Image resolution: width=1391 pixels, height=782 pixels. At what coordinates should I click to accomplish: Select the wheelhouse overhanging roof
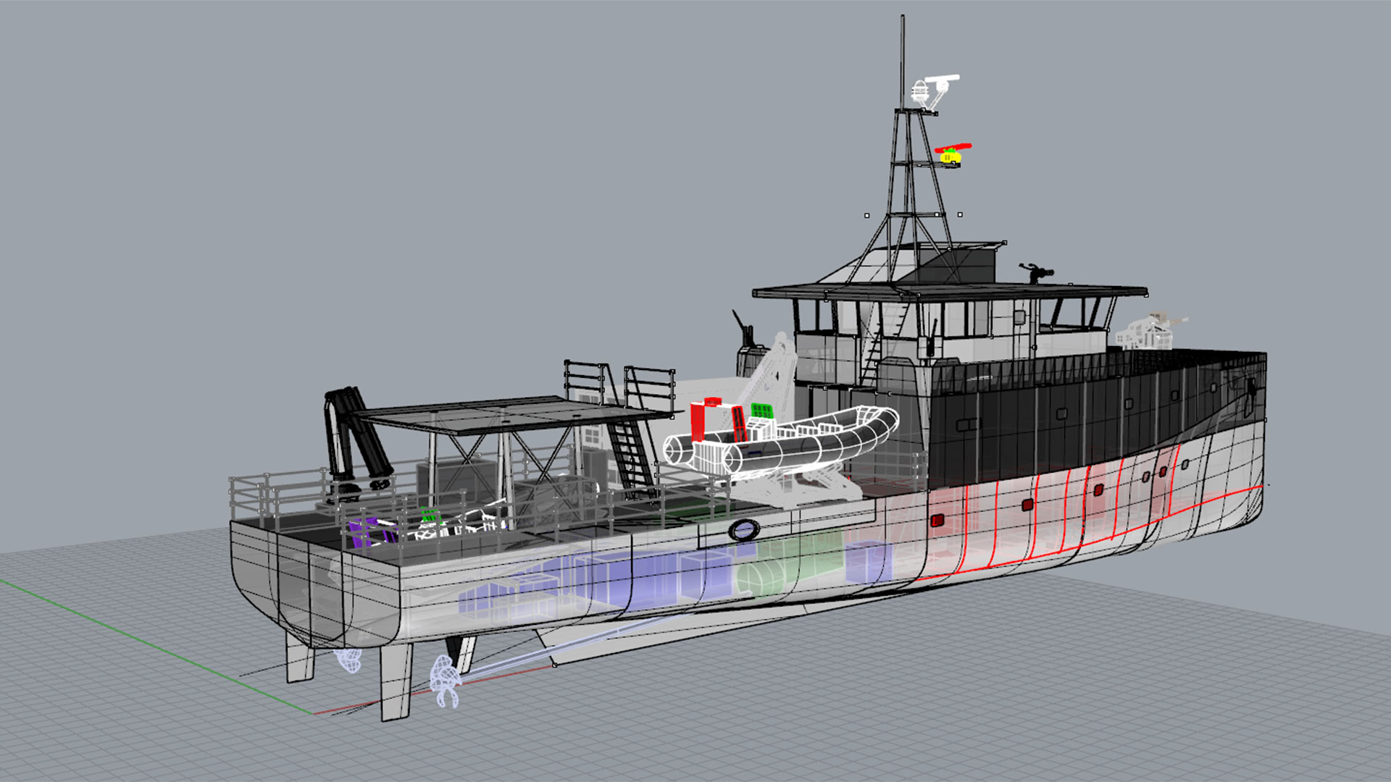pos(949,291)
